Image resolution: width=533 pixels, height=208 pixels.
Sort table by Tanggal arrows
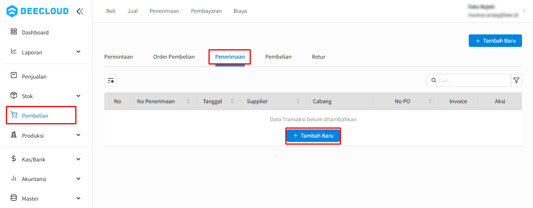(x=232, y=101)
